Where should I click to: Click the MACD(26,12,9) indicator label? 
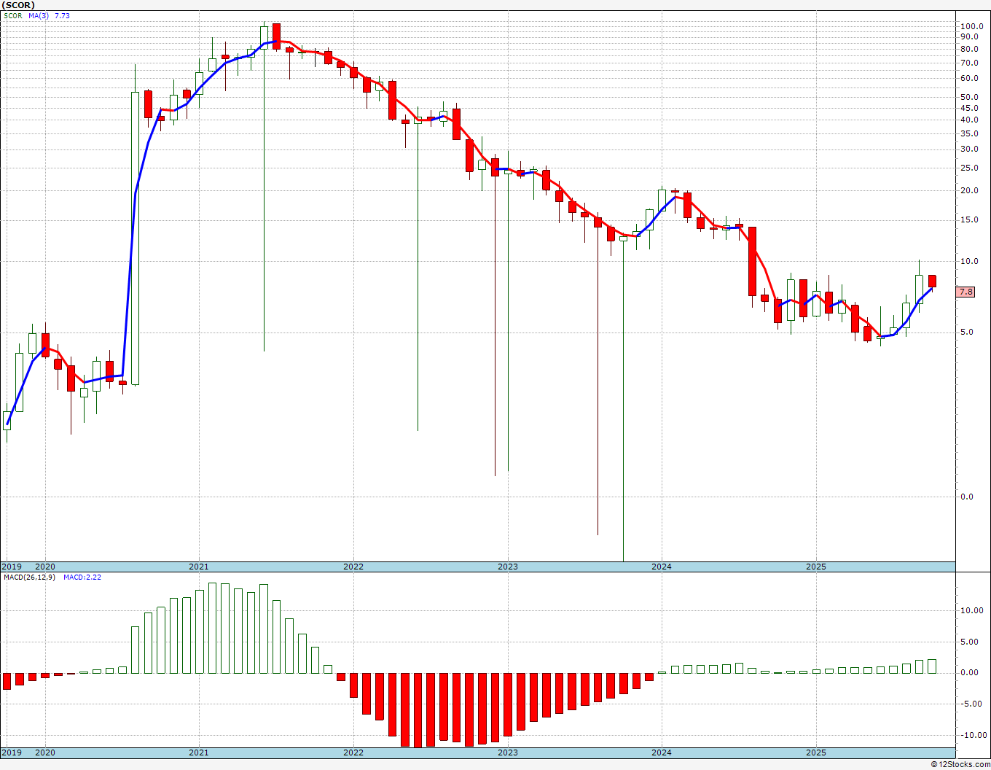(29, 577)
